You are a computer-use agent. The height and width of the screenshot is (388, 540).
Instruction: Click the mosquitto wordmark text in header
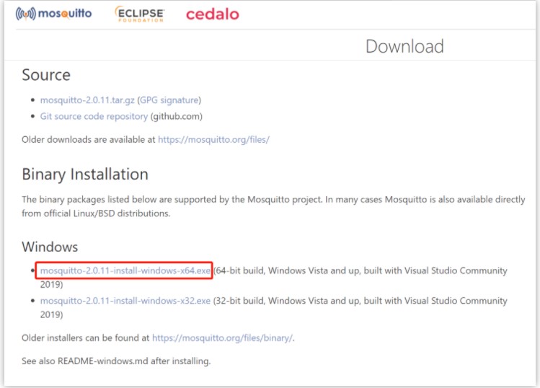coord(65,14)
